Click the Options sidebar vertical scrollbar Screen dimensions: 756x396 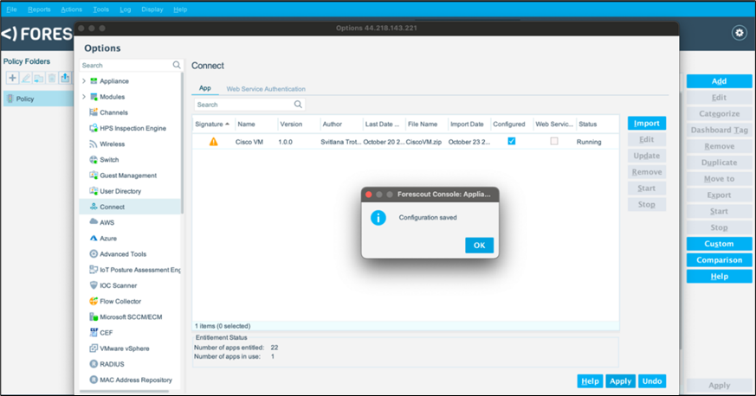(x=182, y=143)
